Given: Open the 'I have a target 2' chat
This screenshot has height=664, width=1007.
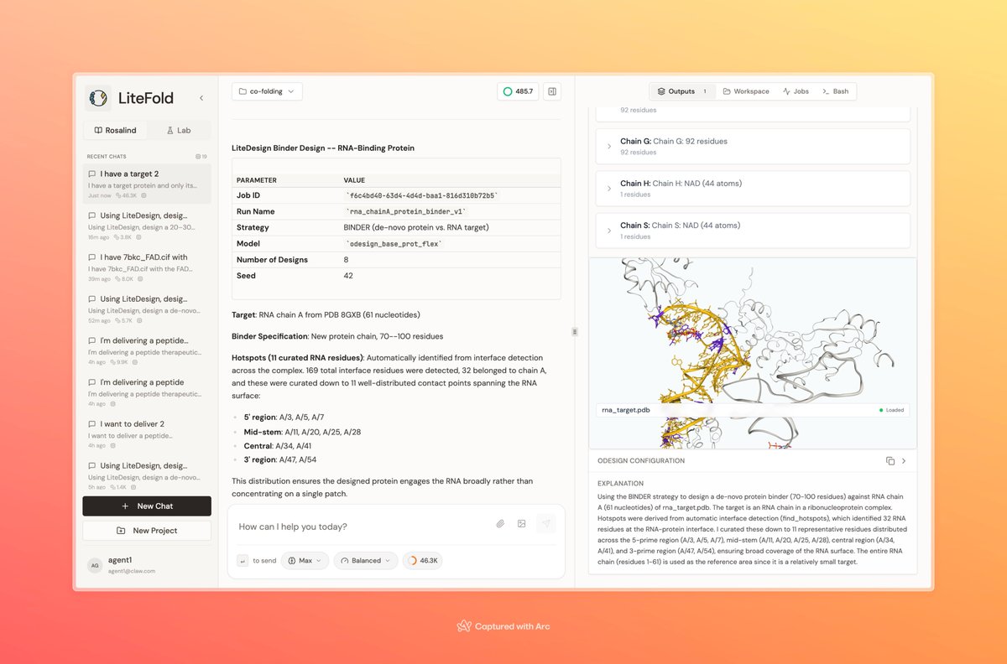Looking at the screenshot, I should click(x=147, y=184).
